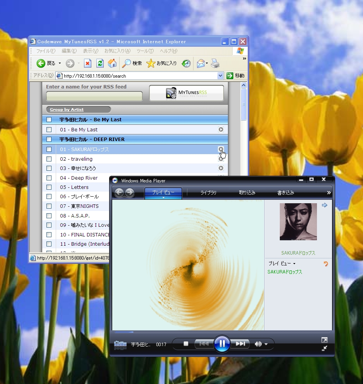This screenshot has height=384, width=363.
Task: Click the IE vertical scrollbar up arrow
Action: 243,85
